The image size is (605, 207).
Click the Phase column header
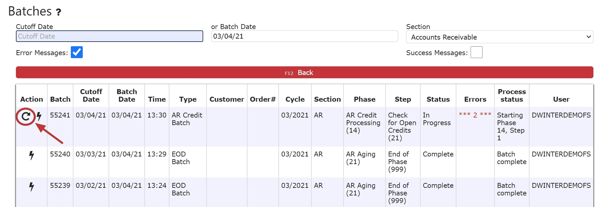point(364,99)
